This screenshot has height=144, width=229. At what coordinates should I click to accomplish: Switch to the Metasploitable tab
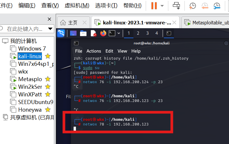point(205,23)
